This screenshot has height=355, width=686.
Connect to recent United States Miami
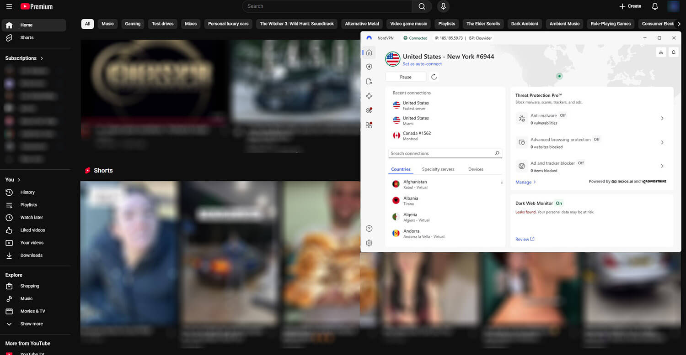(x=445, y=120)
